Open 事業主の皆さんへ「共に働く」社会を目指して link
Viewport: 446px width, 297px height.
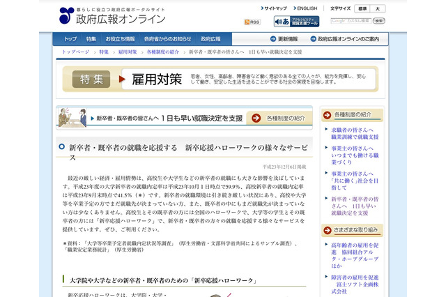tap(355, 181)
